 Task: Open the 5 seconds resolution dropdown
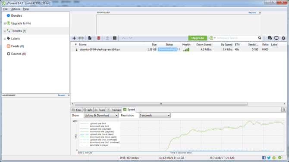pos(155,115)
